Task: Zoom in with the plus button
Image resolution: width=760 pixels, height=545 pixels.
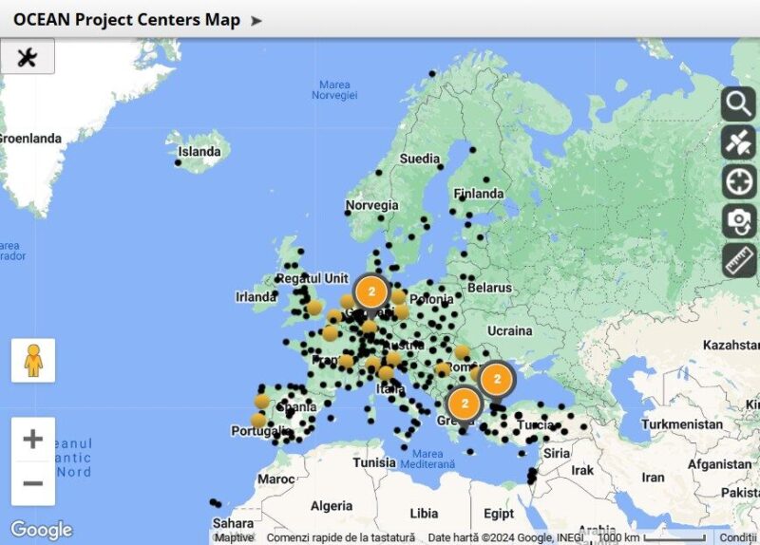Action: pyautogui.click(x=33, y=440)
